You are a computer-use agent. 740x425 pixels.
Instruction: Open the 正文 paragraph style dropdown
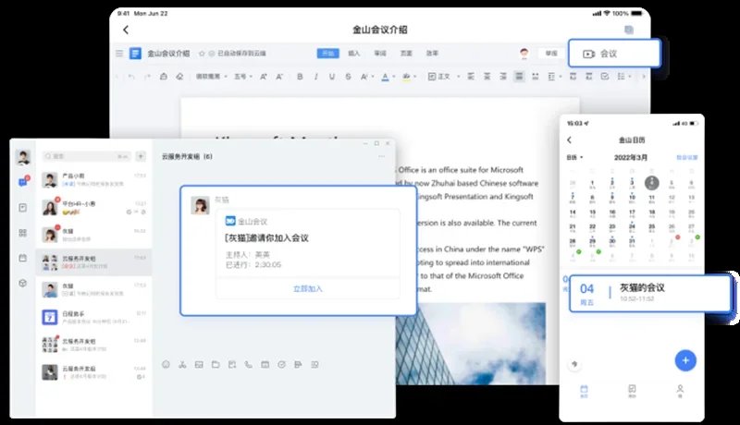[444, 77]
